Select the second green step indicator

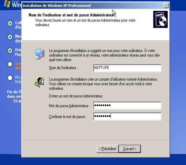click(10, 37)
